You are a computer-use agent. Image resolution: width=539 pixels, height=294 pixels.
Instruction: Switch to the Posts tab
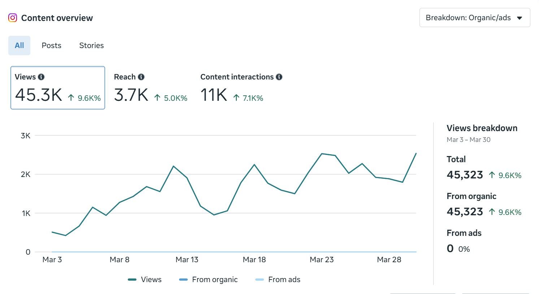coord(51,45)
